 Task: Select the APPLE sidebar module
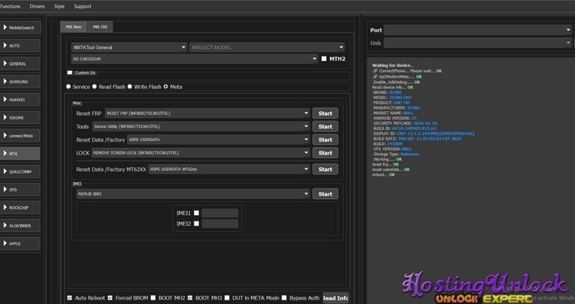coord(22,244)
